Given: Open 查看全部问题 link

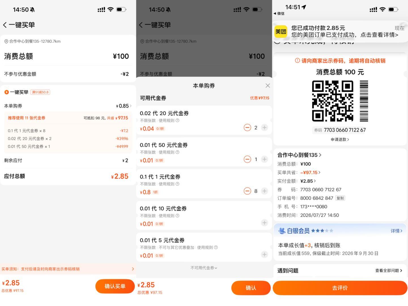Looking at the screenshot, I should pos(389,271).
